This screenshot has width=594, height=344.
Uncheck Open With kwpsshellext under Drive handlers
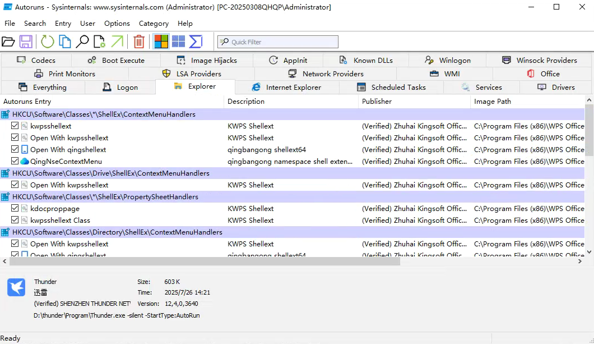15,185
